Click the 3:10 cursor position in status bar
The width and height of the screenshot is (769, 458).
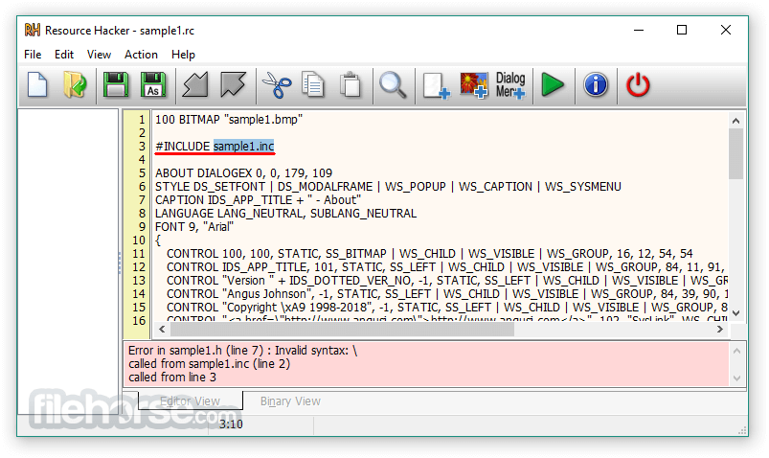(x=231, y=424)
